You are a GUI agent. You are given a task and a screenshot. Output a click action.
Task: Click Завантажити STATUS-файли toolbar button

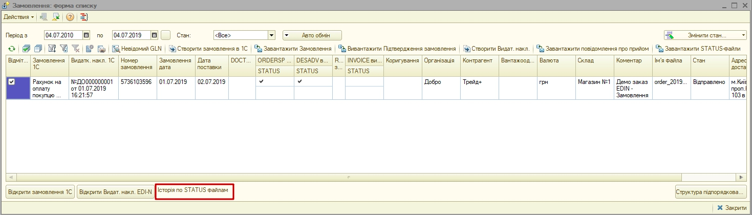click(698, 49)
